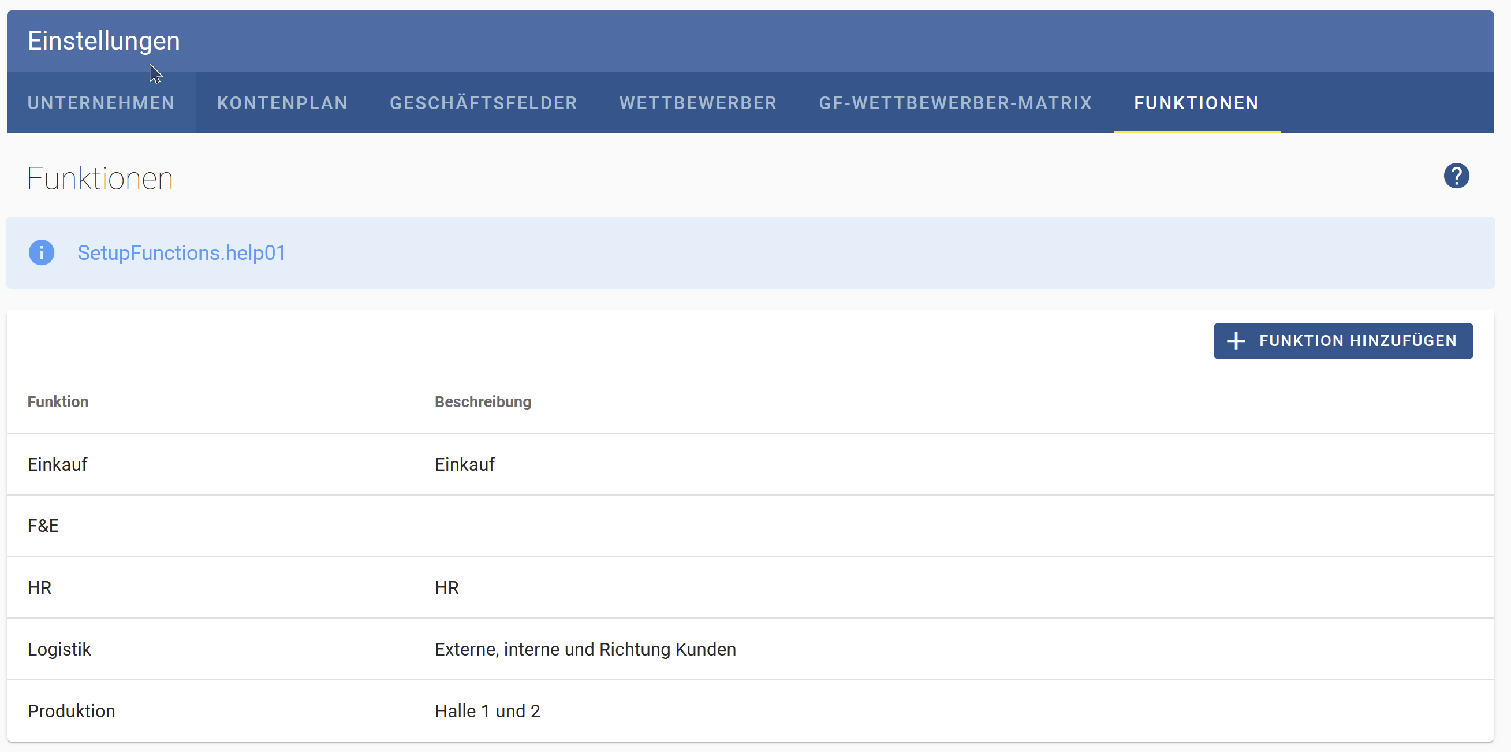Click the SetupFunctions.help01 info text
Viewport: 1511px width, 752px height.
click(181, 253)
